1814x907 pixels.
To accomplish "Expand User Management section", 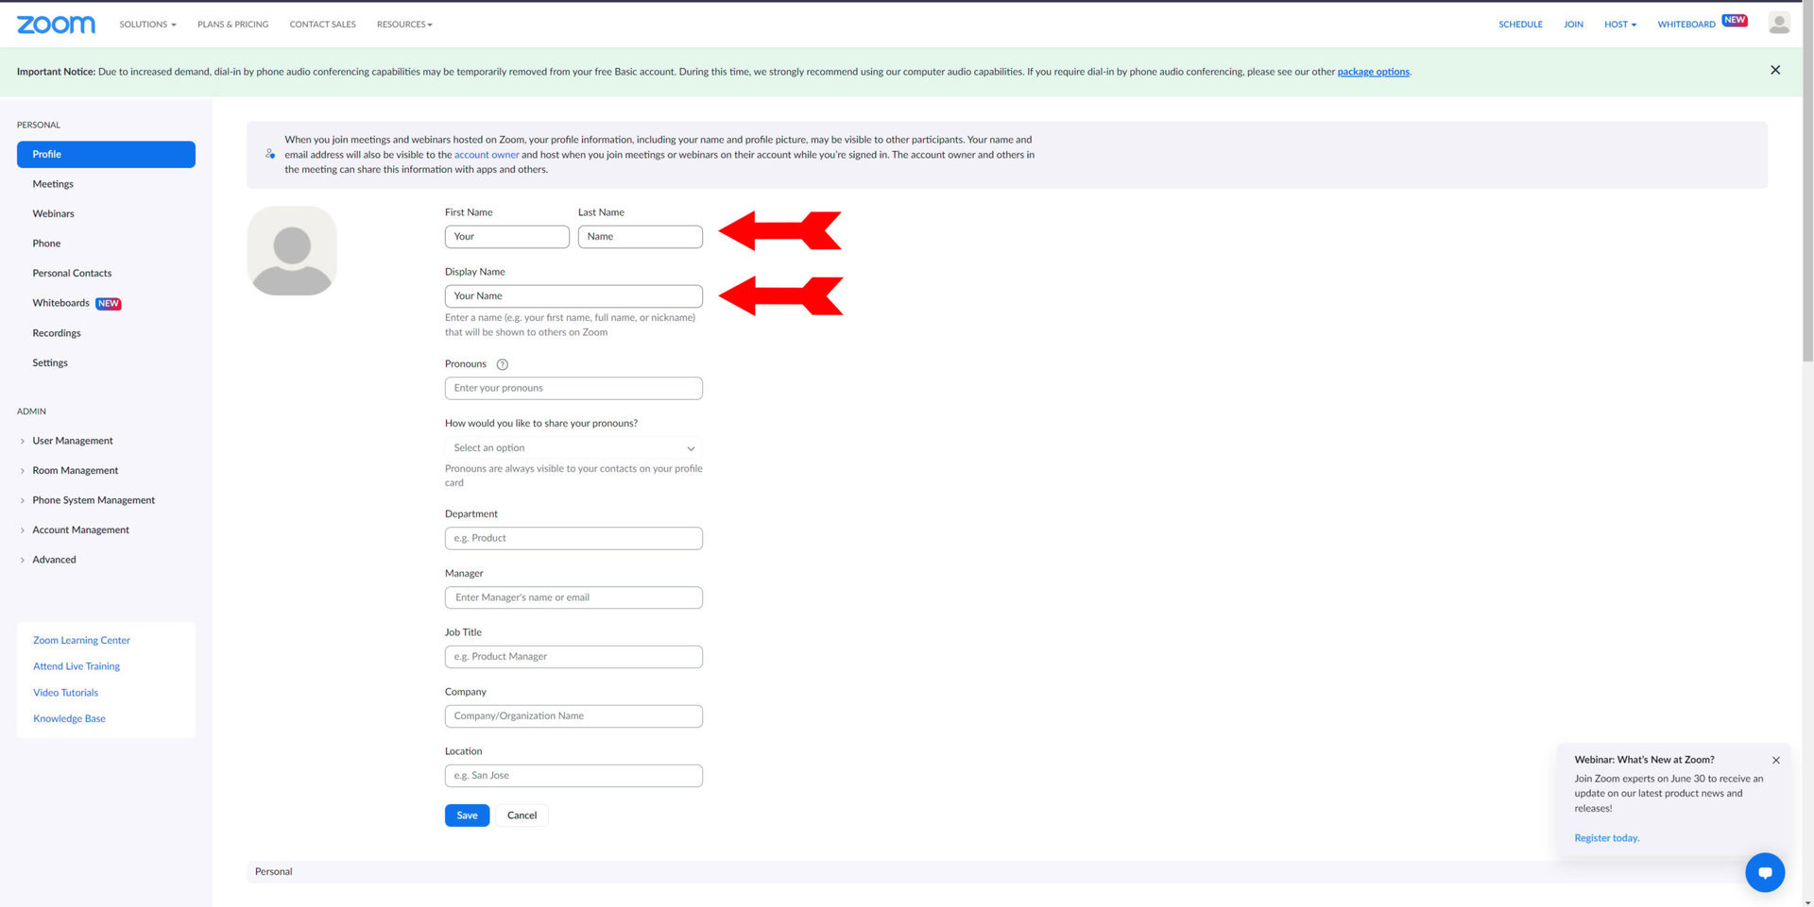I will pos(72,441).
